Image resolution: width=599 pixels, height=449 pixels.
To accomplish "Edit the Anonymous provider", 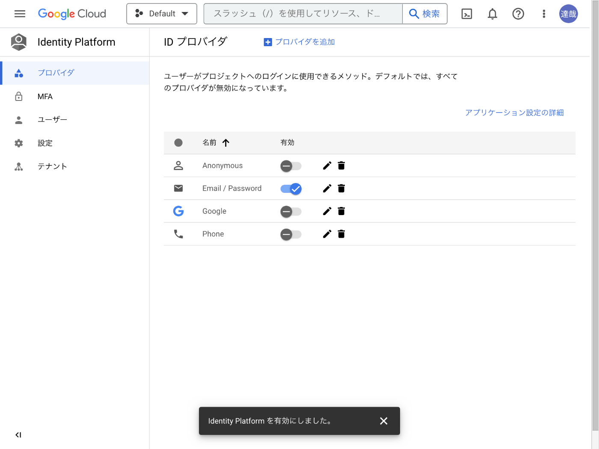I will [327, 165].
